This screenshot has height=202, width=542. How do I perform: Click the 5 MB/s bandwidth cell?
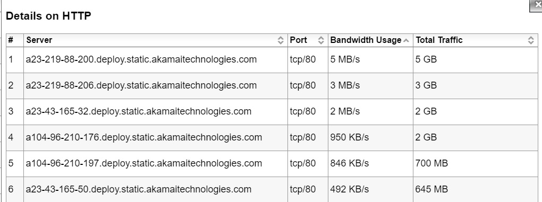click(x=345, y=59)
